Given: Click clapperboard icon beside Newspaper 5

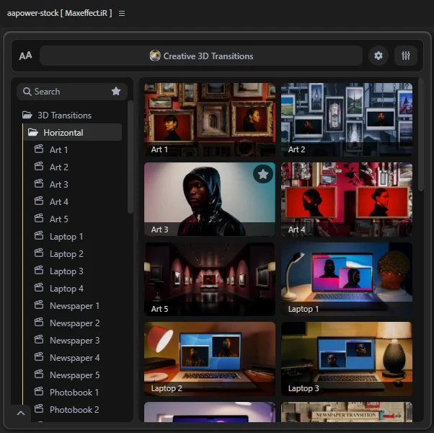Looking at the screenshot, I should pyautogui.click(x=39, y=374).
